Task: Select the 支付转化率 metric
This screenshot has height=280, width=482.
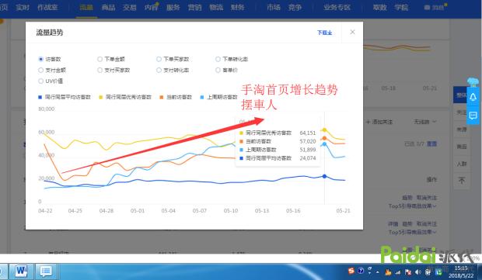Action: [159, 71]
